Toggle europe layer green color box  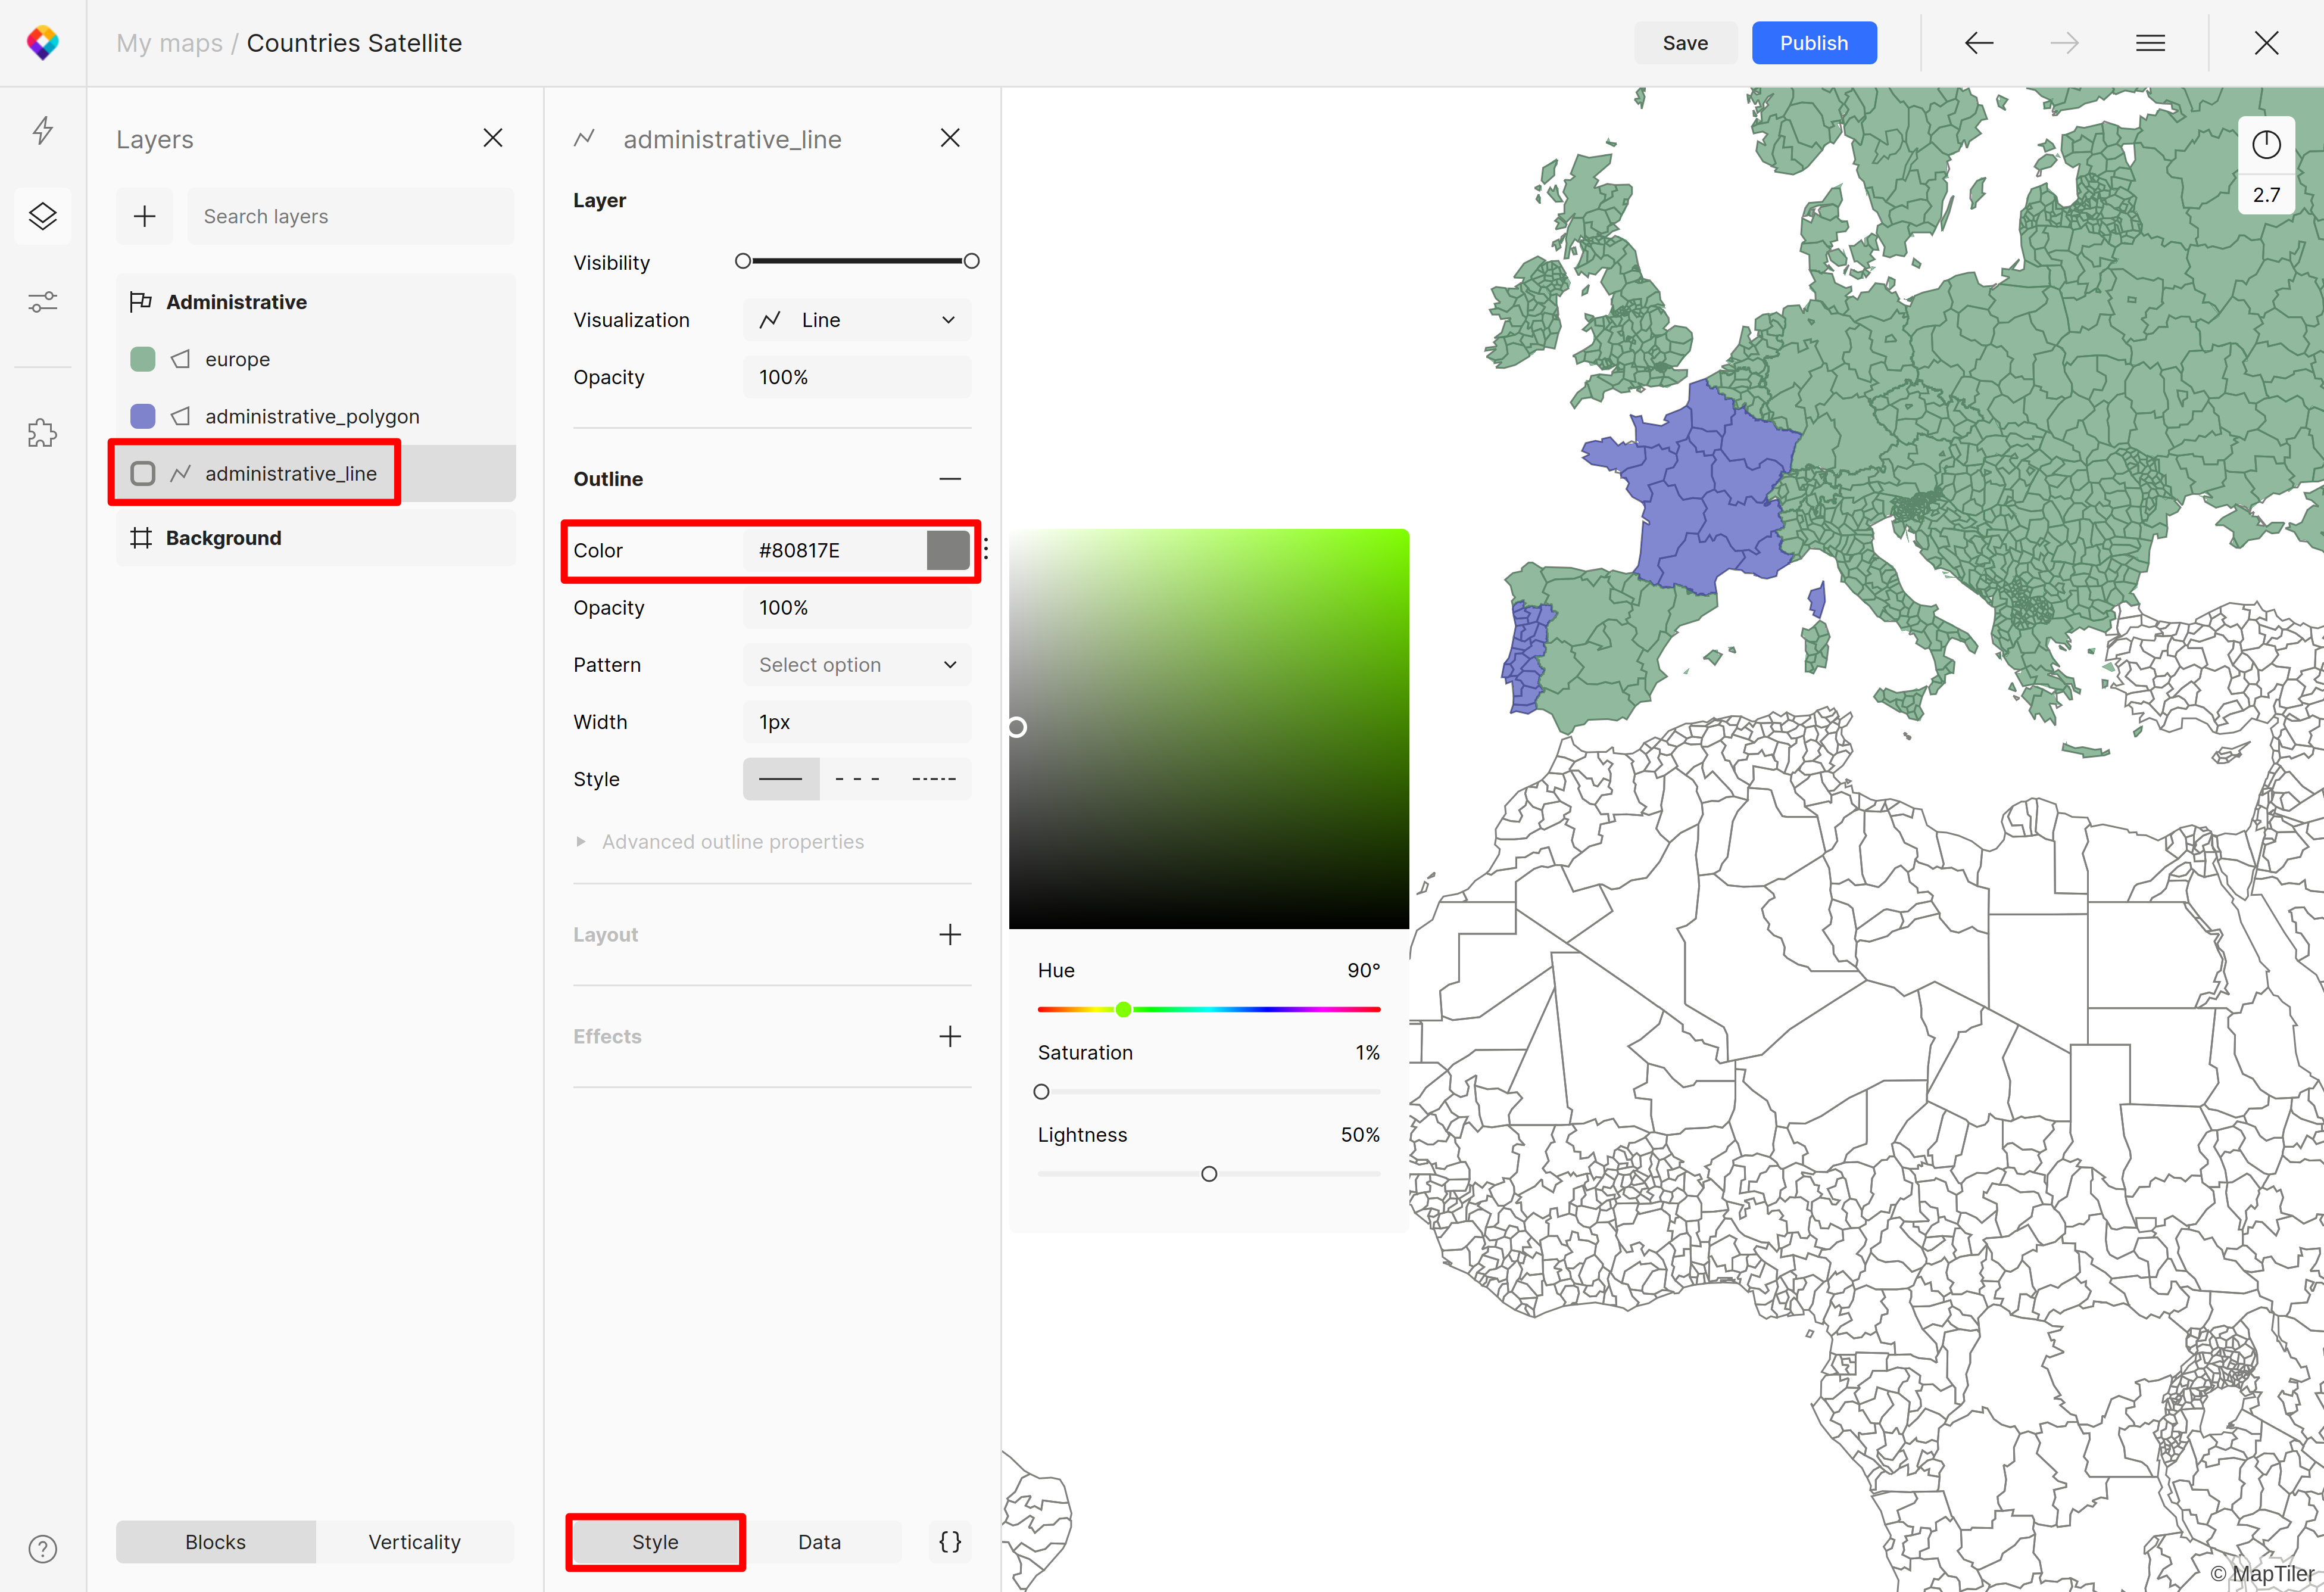[x=143, y=359]
